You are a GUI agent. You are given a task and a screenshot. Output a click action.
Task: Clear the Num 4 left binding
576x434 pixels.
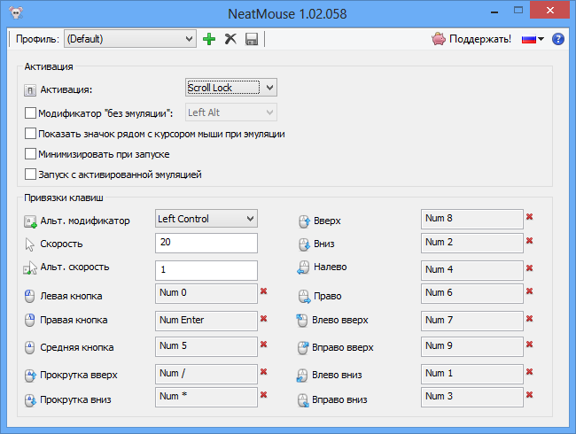pos(529,268)
